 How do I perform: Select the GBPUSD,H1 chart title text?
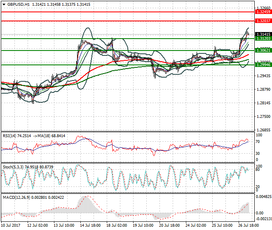(x=19, y=5)
